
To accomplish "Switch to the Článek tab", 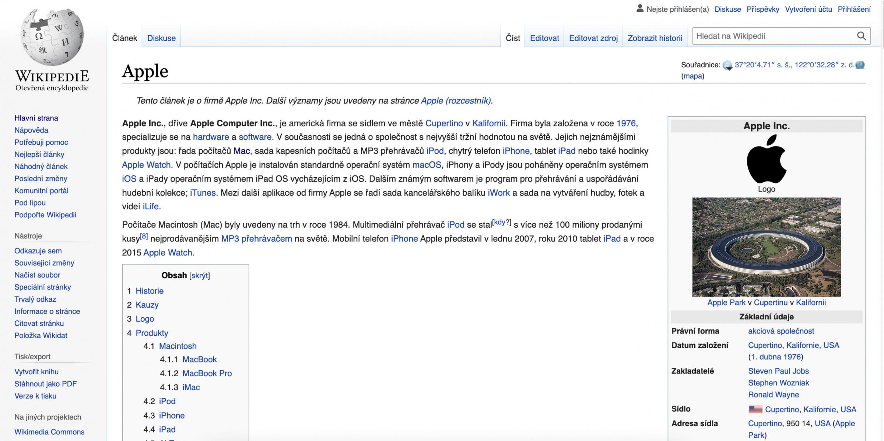I will (124, 38).
